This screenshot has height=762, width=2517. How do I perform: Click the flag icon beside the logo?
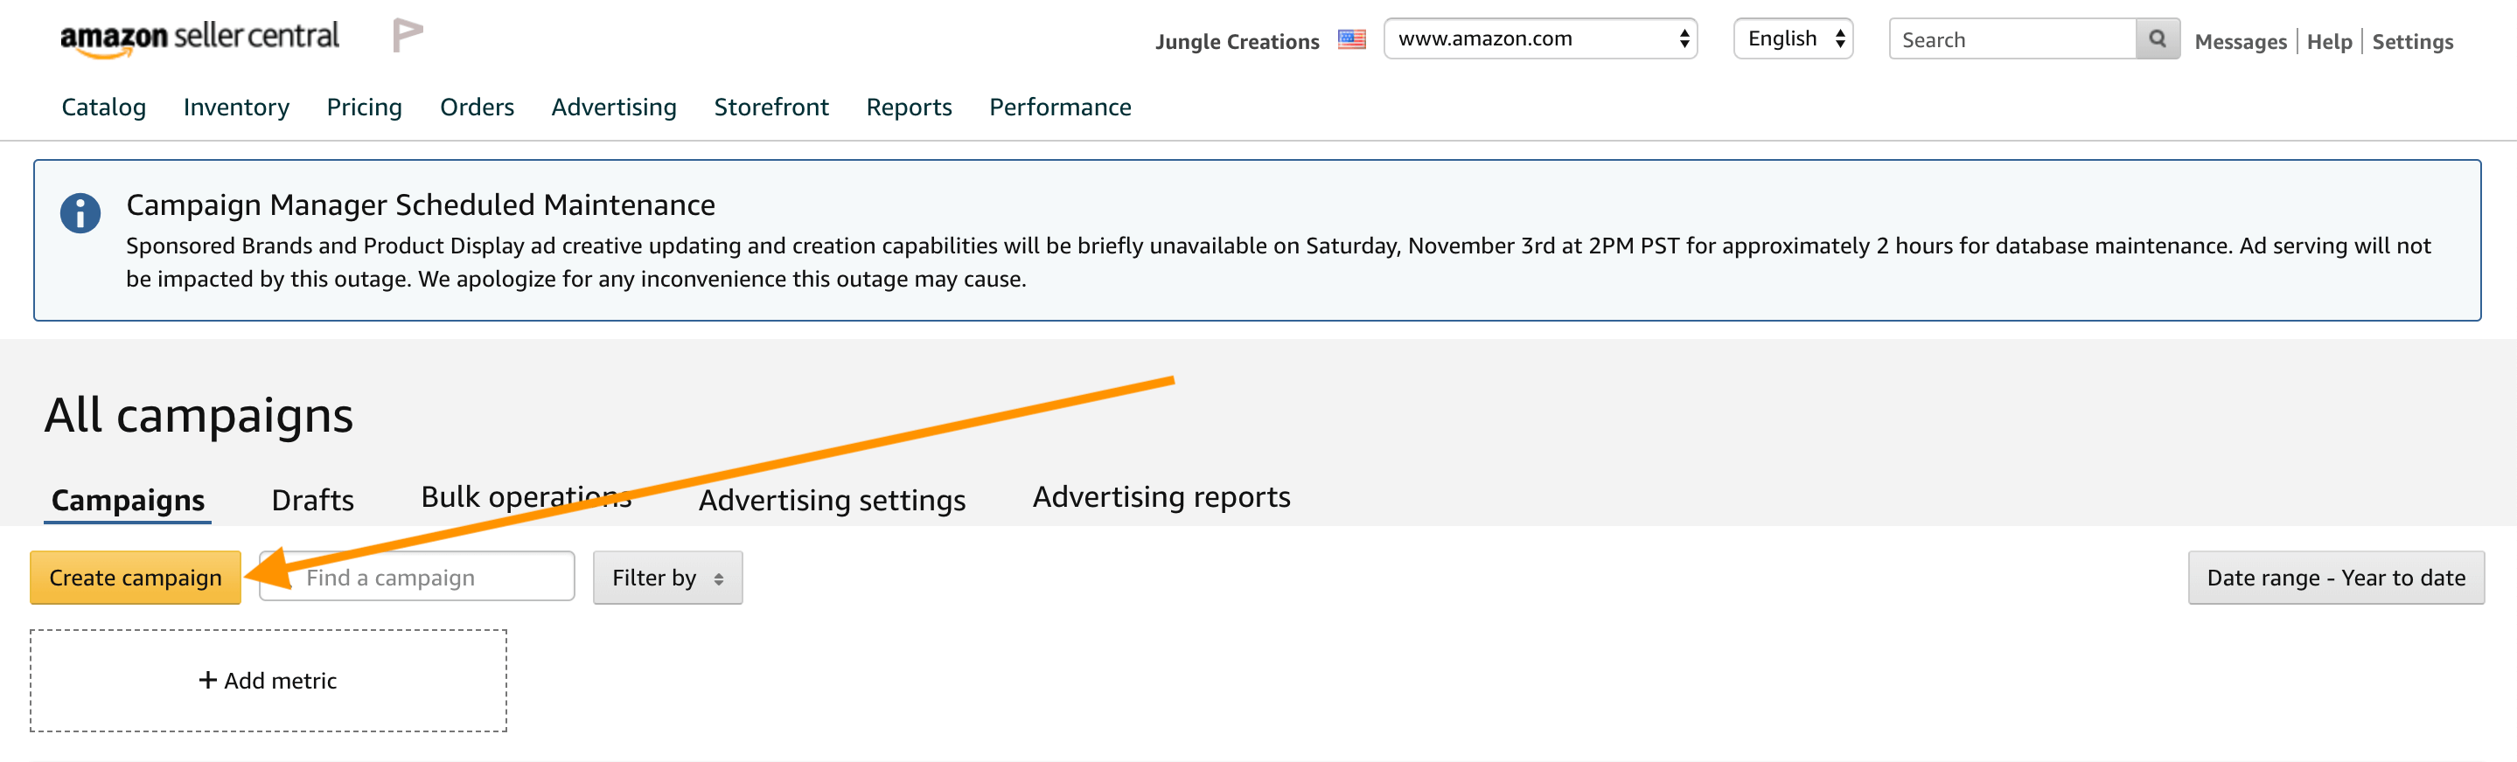pos(407,36)
